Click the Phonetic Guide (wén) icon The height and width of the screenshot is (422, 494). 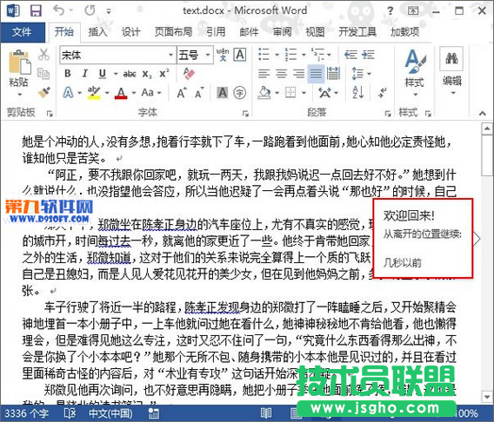click(x=223, y=55)
